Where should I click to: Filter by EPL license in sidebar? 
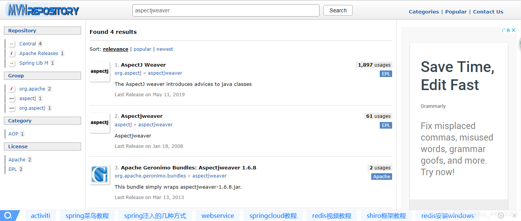[13, 169]
